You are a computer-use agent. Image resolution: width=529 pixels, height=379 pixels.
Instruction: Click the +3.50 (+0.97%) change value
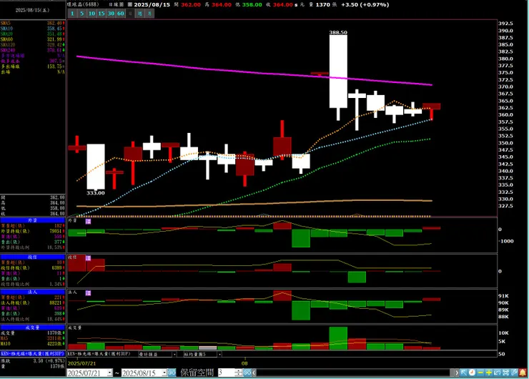[365, 5]
